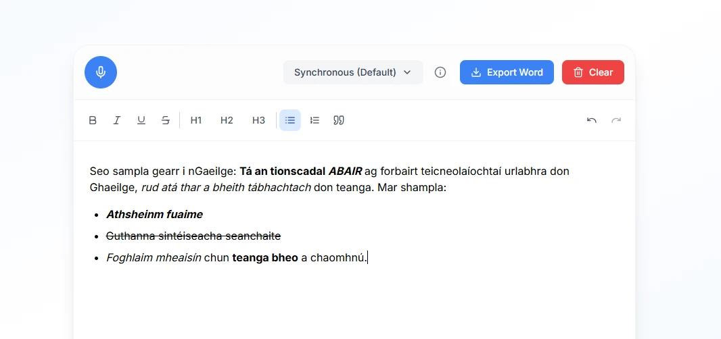The width and height of the screenshot is (721, 339).
Task: Toggle the bullet list button
Action: [x=290, y=120]
